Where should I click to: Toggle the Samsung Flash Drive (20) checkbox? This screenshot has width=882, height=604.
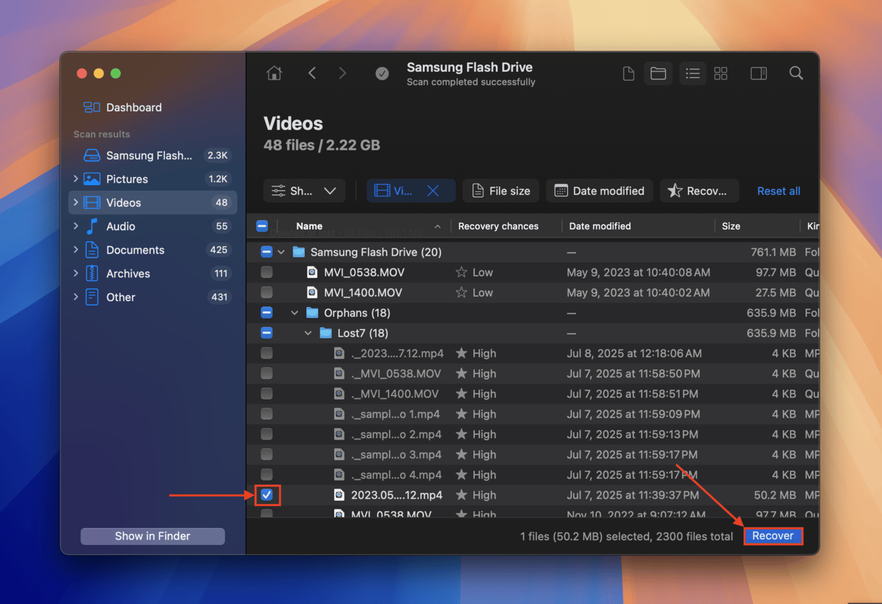(266, 252)
